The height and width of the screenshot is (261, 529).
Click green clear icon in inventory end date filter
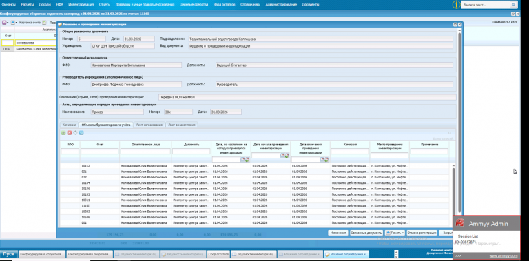point(326,160)
